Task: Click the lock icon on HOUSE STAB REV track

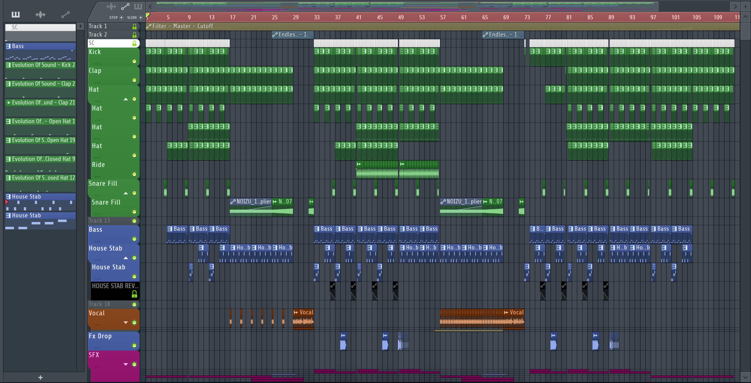Action: [134, 294]
